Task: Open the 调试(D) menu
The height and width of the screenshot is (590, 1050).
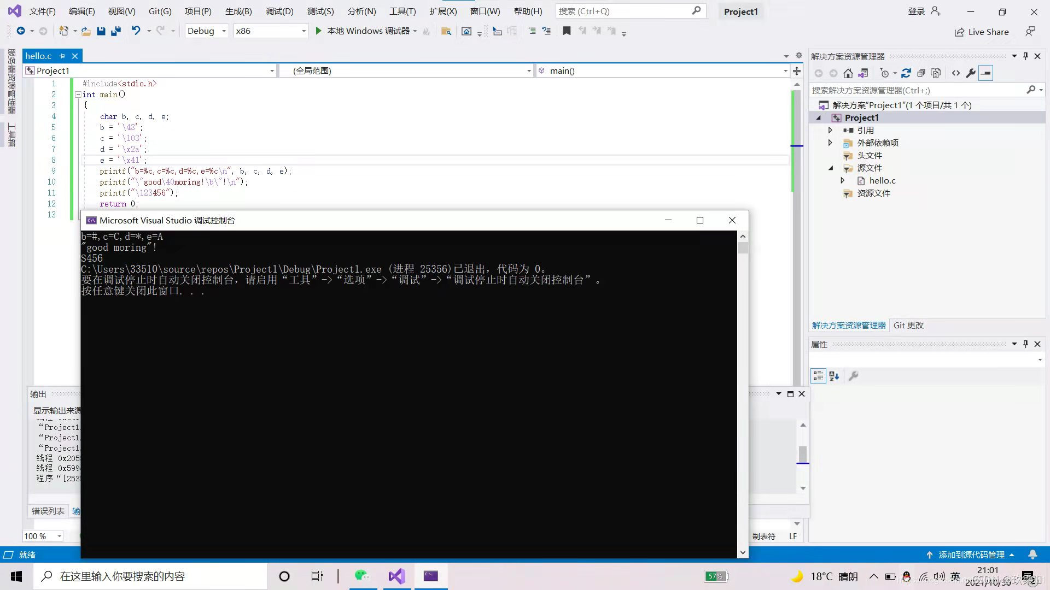Action: pos(279,11)
